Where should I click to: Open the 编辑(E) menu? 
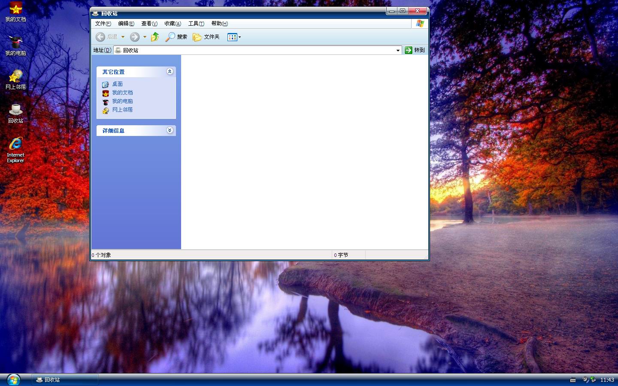126,24
